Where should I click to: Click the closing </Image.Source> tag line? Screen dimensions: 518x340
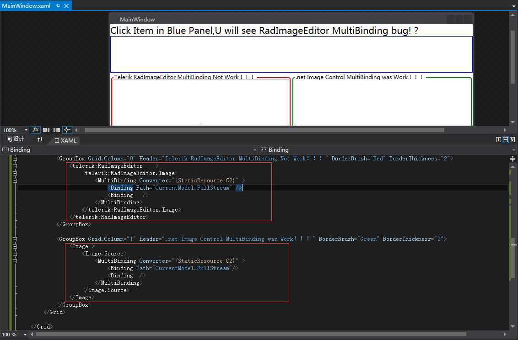click(x=106, y=290)
